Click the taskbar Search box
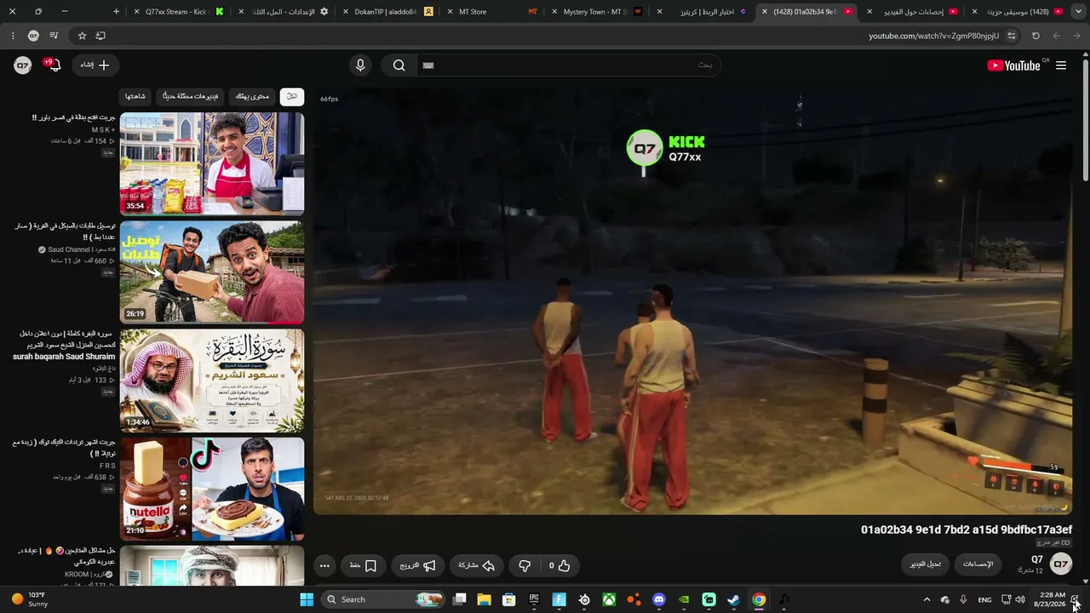Viewport: 1090px width, 613px height. tap(384, 599)
